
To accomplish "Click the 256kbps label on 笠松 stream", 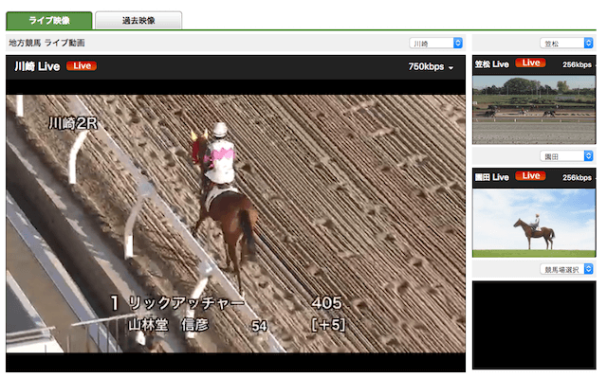I will click(x=577, y=64).
